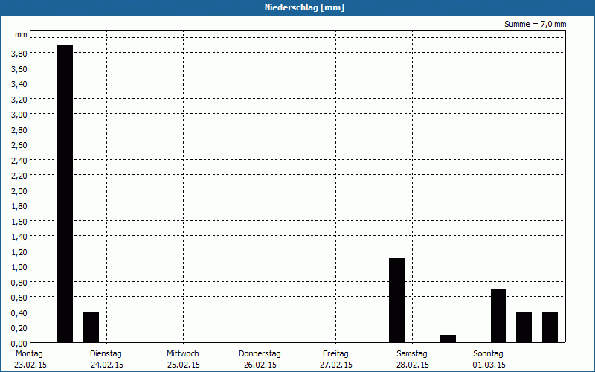Click the mm unit label on the y-axis
Image resolution: width=595 pixels, height=372 pixels.
[21, 34]
